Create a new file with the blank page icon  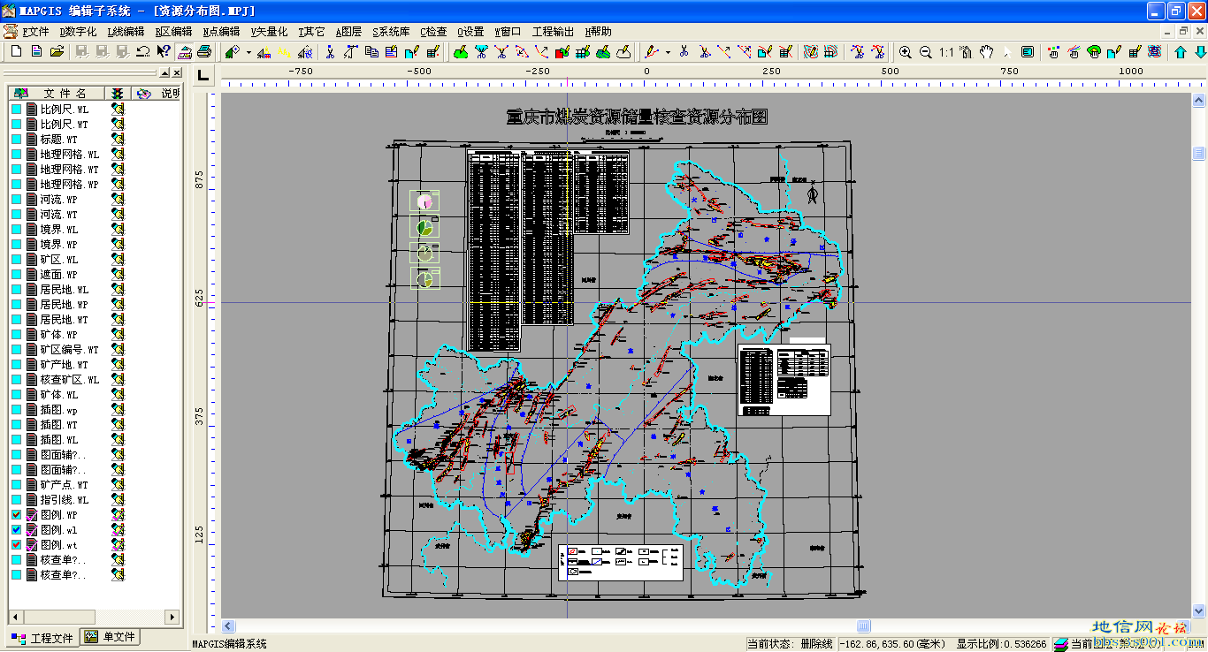point(16,51)
